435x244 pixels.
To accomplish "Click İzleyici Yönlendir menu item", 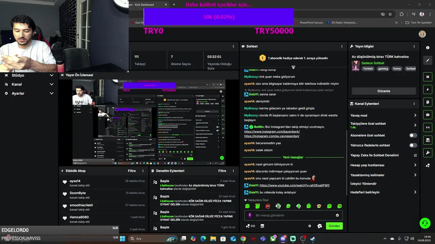I will [x=363, y=184].
